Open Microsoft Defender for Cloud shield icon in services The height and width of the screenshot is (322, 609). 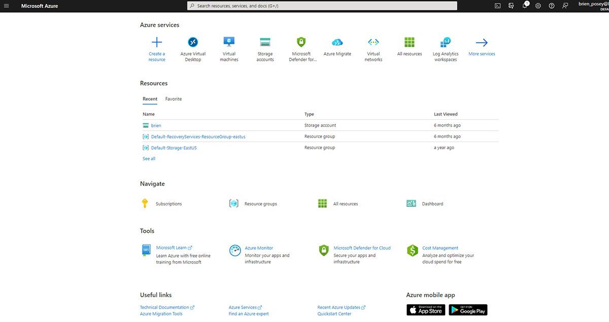[301, 43]
